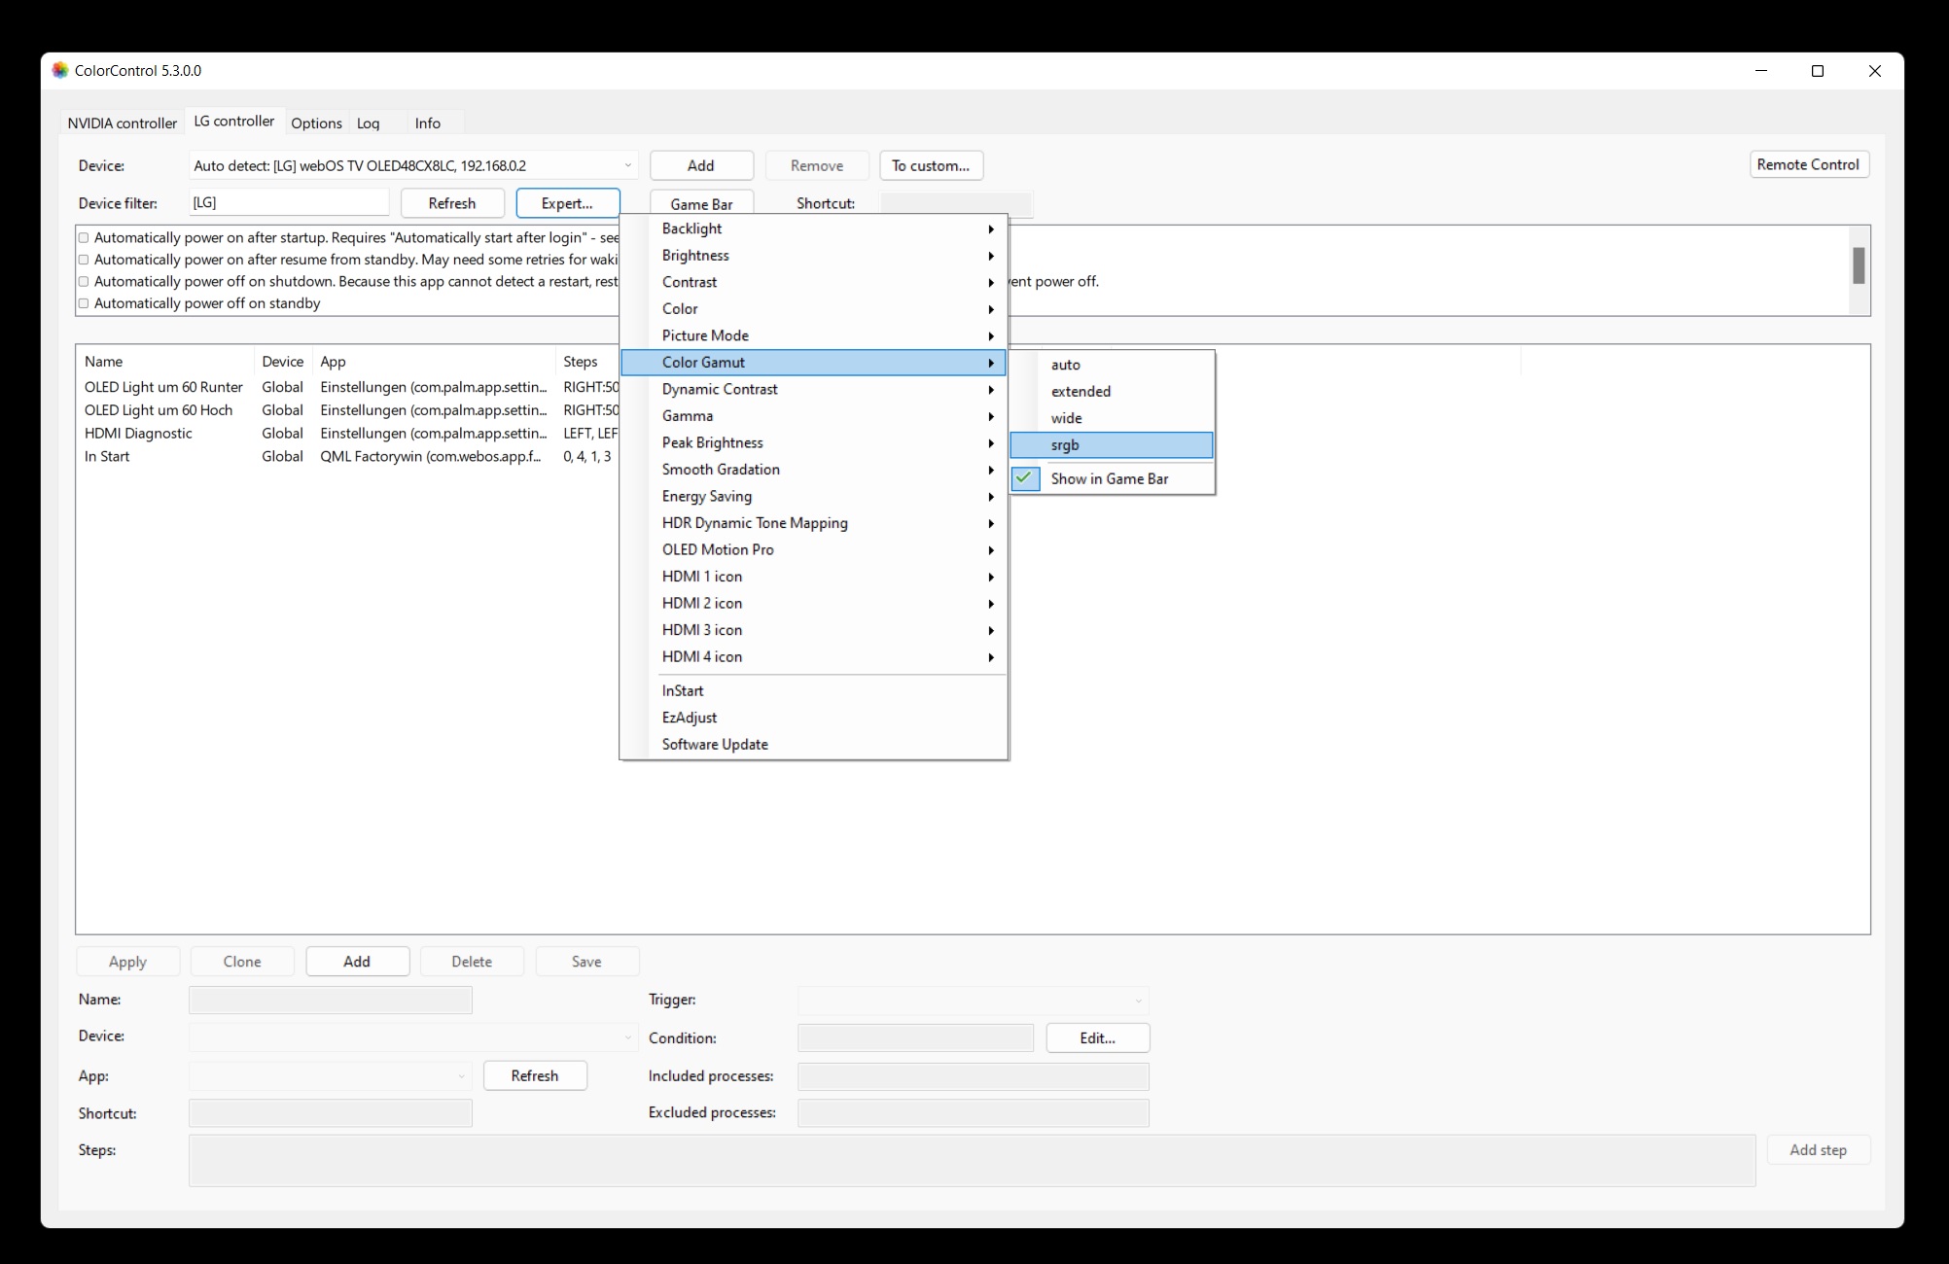Click Refresh button next to App field
Image resolution: width=1949 pixels, height=1264 pixels.
click(535, 1075)
